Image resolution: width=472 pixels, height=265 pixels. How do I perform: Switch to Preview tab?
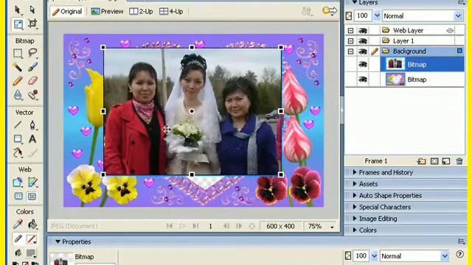(x=107, y=12)
